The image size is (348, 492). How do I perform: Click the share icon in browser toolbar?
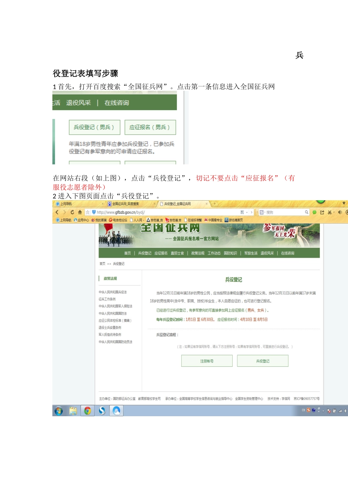click(x=322, y=212)
